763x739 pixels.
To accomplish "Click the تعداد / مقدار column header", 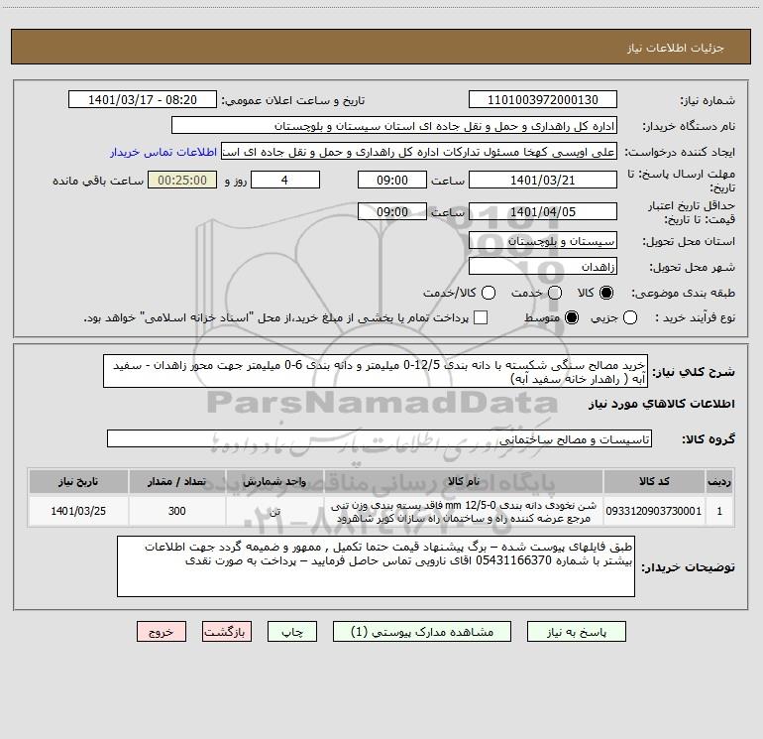I will click(177, 482).
